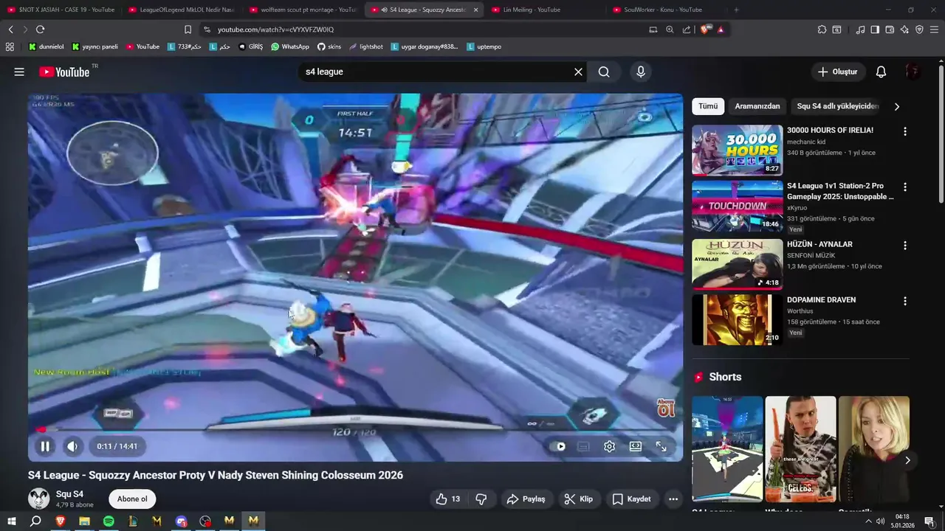945x531 pixels.
Task: Open a new browser tab
Action: (x=736, y=10)
